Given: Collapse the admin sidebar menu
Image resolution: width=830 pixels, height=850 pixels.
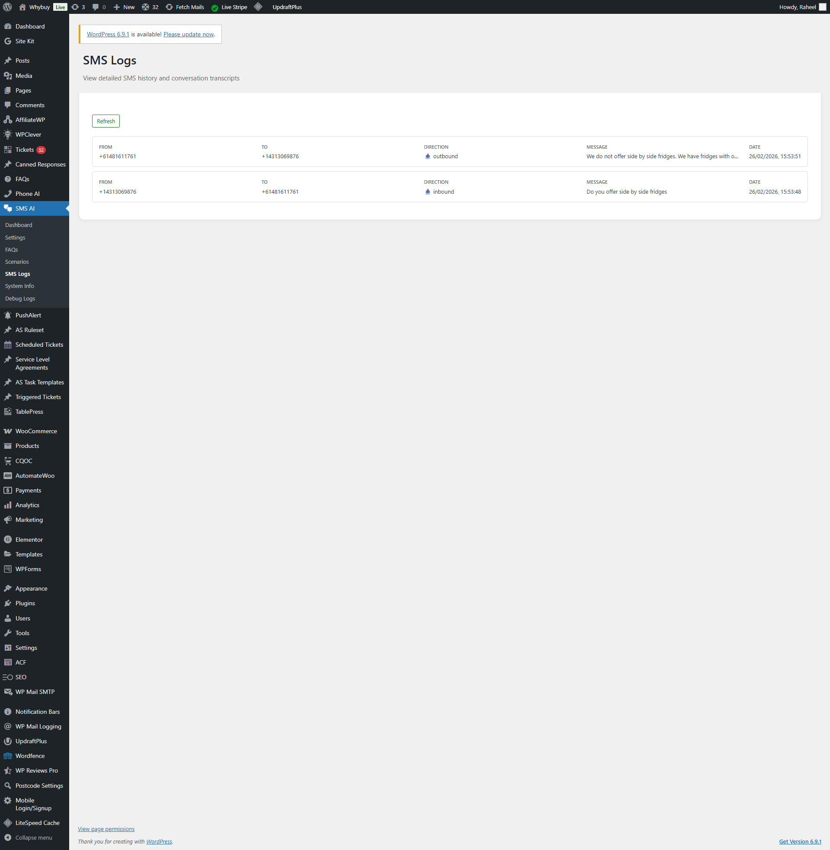Looking at the screenshot, I should coord(33,837).
